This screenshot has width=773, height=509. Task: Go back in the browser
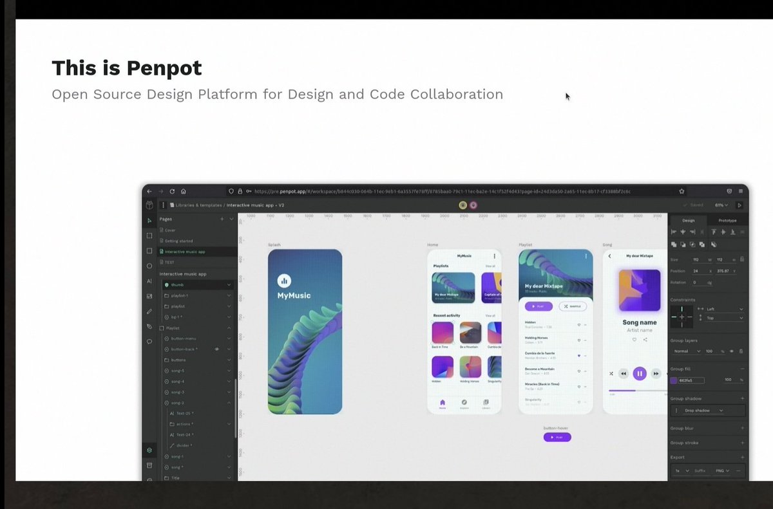[x=149, y=191]
